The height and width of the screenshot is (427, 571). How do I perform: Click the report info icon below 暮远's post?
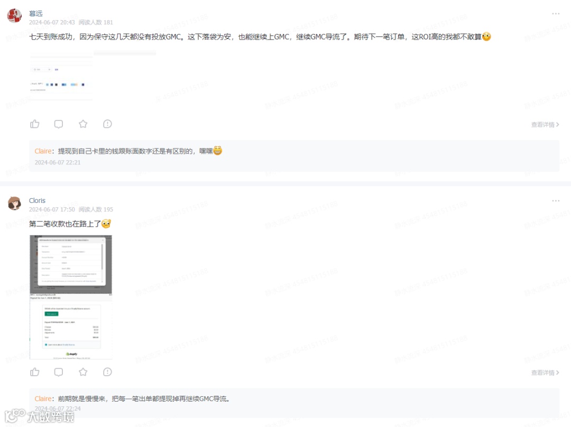(x=107, y=124)
